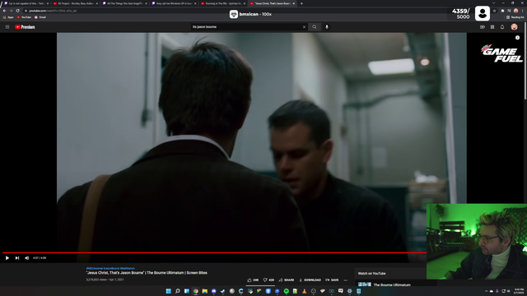This screenshot has height=296, width=527.
Task: Close the 'Running In The 90s' tab
Action: click(245, 3)
